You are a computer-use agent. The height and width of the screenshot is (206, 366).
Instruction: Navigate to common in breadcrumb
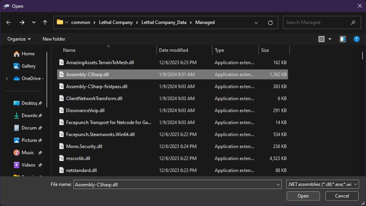pyautogui.click(x=80, y=22)
